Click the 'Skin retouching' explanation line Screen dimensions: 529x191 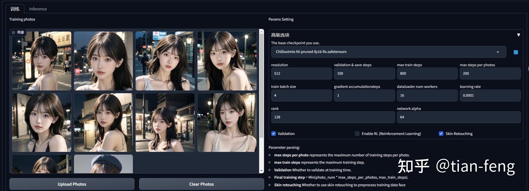click(340, 185)
